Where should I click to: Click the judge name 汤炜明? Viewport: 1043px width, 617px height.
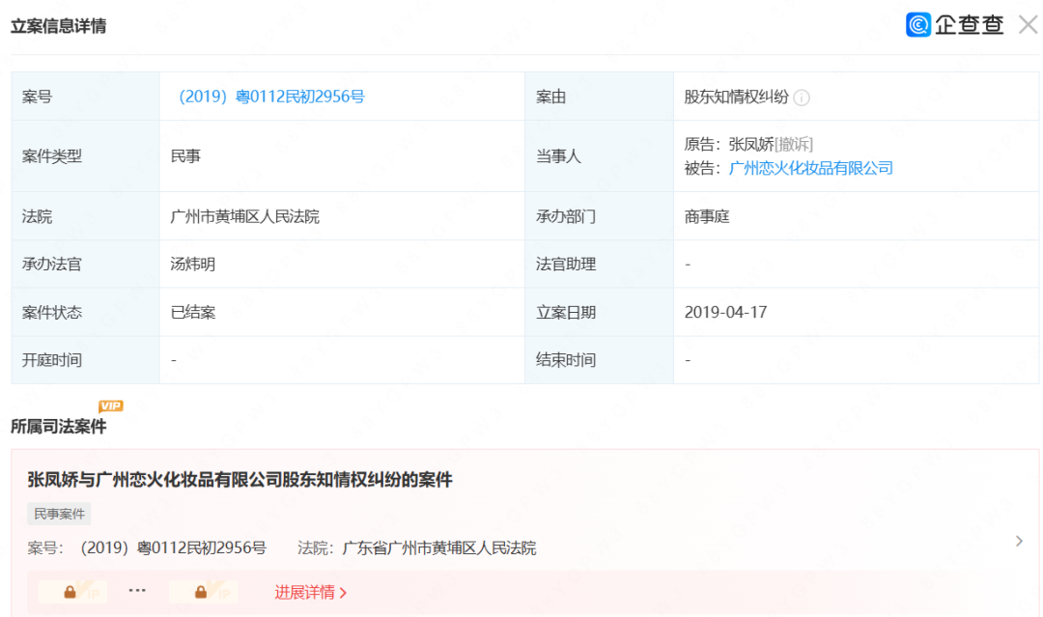[x=193, y=264]
